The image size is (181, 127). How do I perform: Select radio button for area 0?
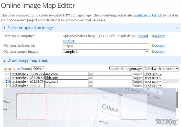[9, 74]
